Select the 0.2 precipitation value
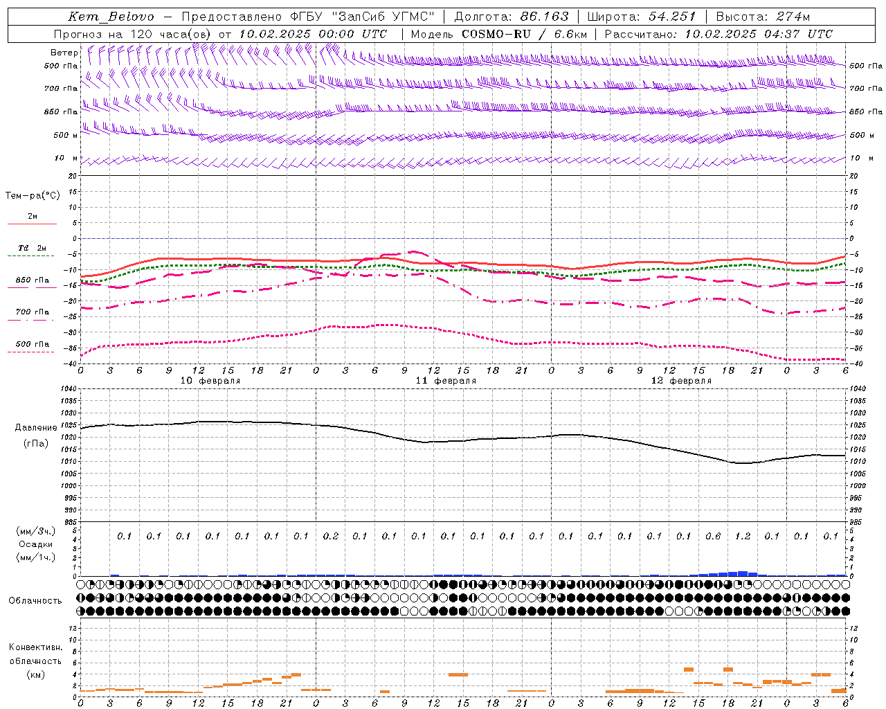Image resolution: width=886 pixels, height=709 pixels. (330, 537)
